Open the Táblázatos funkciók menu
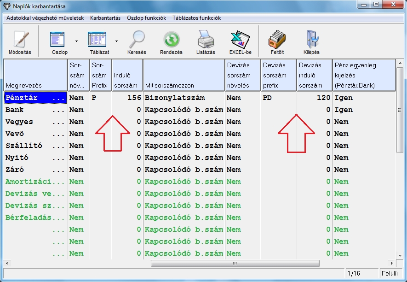 [196, 18]
